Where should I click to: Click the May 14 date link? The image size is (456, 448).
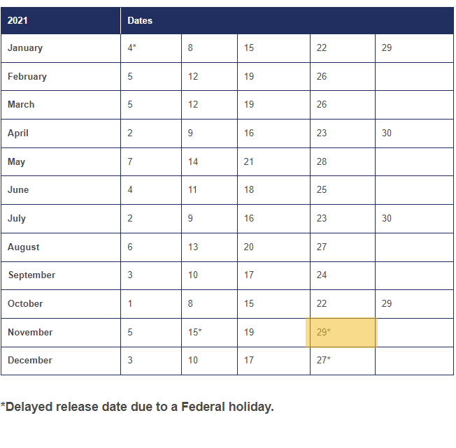[x=193, y=161]
